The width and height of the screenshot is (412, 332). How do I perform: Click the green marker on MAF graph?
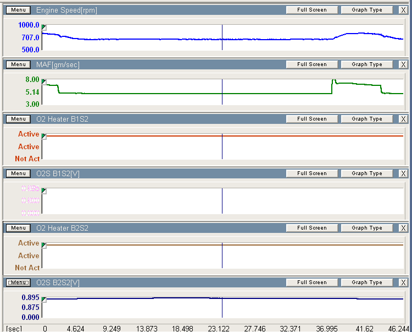[44, 81]
